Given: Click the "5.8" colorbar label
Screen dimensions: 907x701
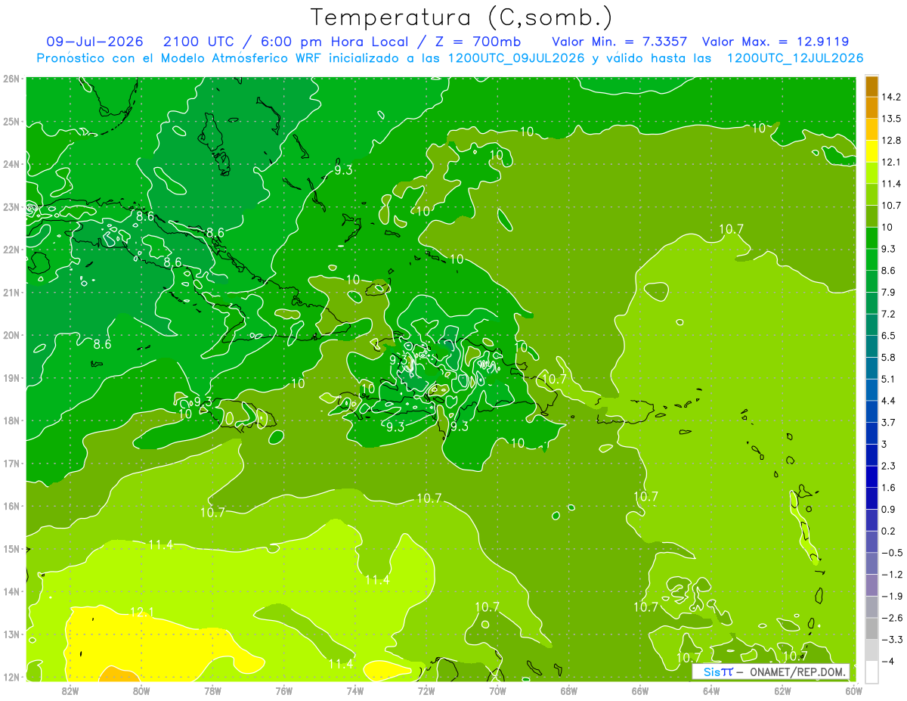Looking at the screenshot, I should (888, 357).
